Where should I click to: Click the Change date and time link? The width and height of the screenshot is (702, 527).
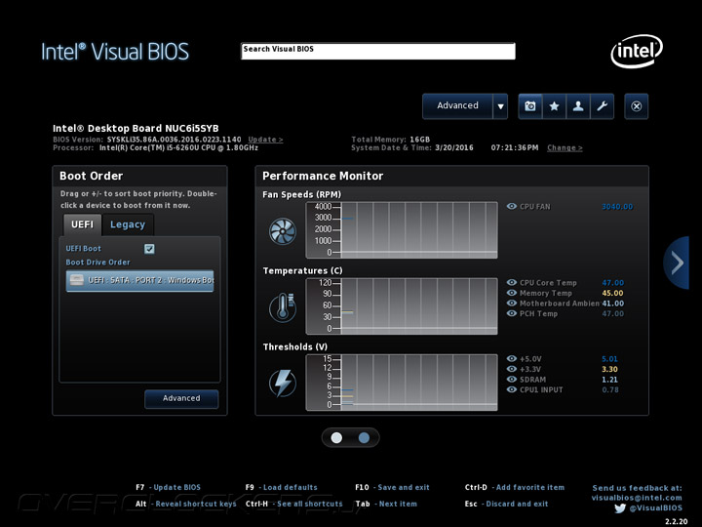click(565, 148)
